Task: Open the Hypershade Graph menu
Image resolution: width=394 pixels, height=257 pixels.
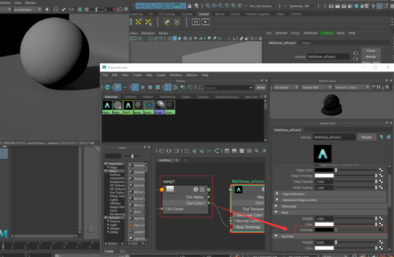Action: [x=161, y=75]
